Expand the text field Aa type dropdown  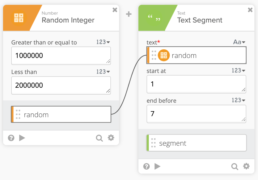[x=239, y=42]
